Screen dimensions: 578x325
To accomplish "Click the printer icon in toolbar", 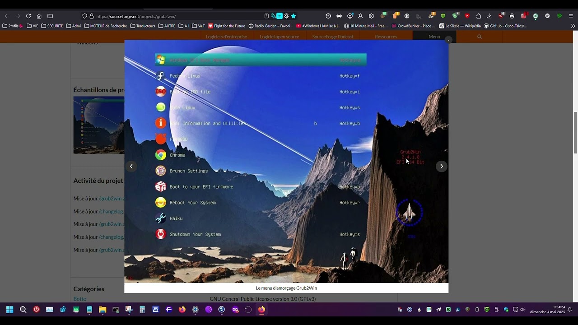I will pos(512,16).
